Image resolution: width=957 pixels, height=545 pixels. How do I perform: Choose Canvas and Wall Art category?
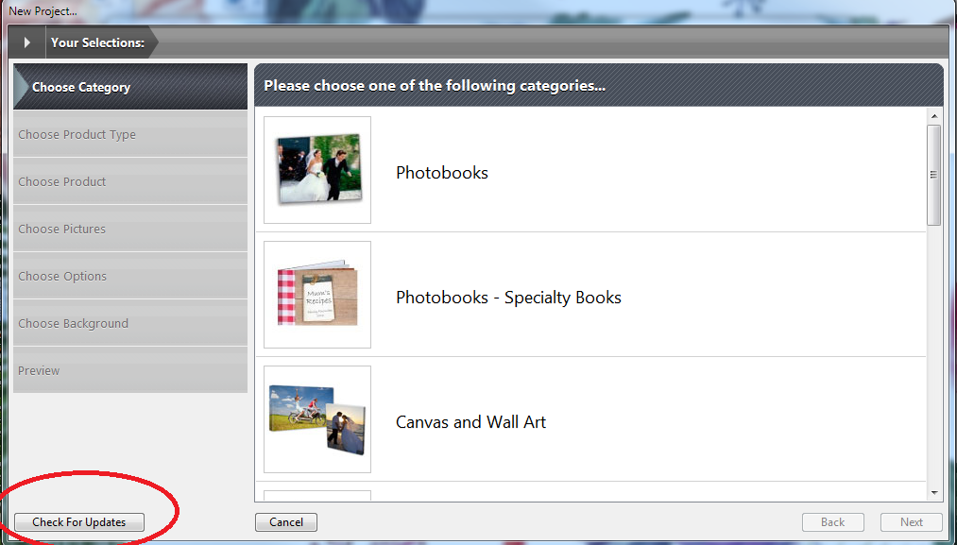click(470, 422)
